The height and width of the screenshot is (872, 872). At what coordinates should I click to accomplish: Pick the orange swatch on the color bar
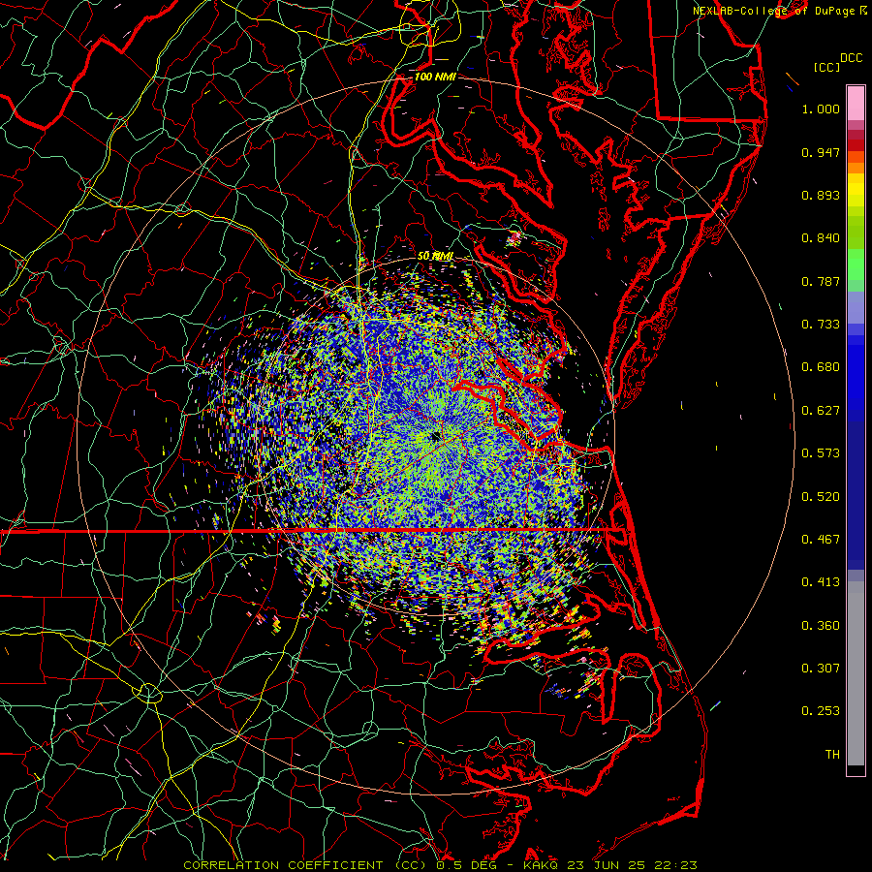pos(856,168)
